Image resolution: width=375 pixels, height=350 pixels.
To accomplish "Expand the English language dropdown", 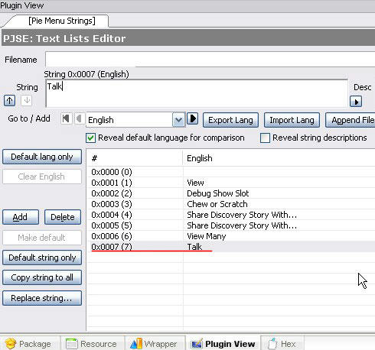I will (x=178, y=120).
